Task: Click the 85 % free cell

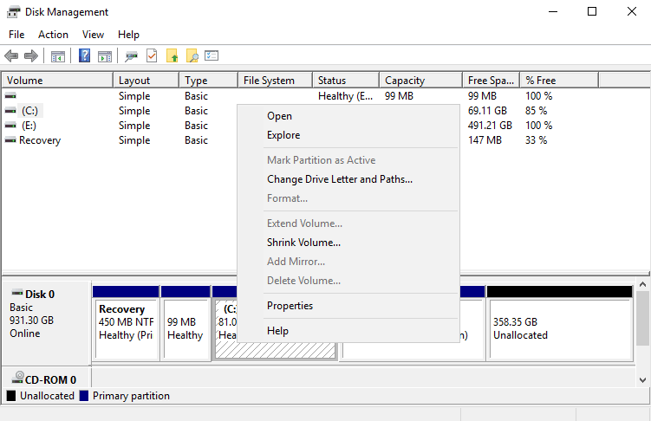Action: [536, 111]
